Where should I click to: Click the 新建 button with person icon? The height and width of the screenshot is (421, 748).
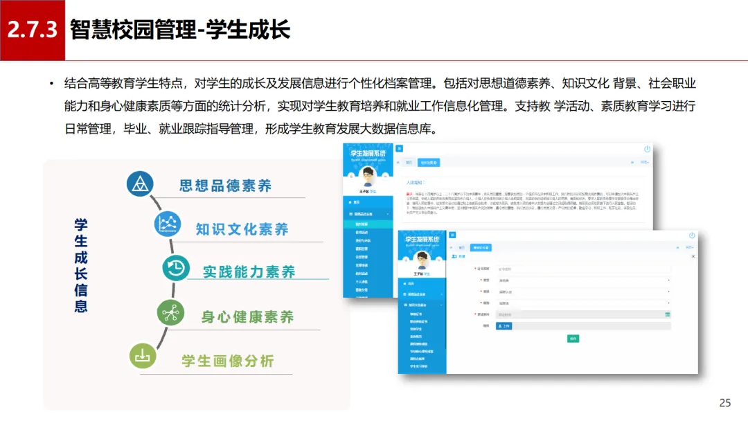(x=458, y=256)
